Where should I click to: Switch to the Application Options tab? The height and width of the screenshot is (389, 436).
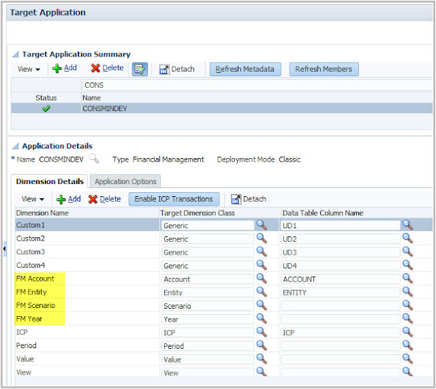[x=125, y=182]
